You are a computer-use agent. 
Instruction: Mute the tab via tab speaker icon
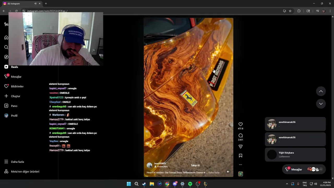tap(35, 4)
